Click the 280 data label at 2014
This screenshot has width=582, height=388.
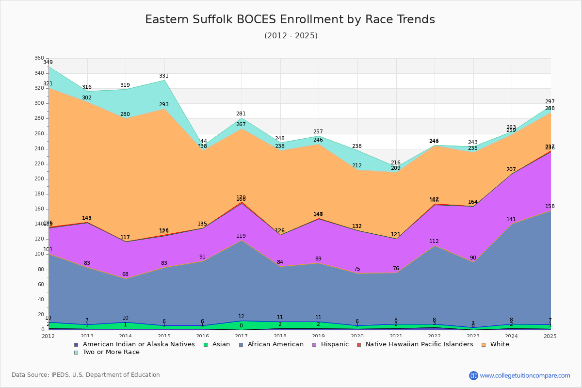point(125,114)
